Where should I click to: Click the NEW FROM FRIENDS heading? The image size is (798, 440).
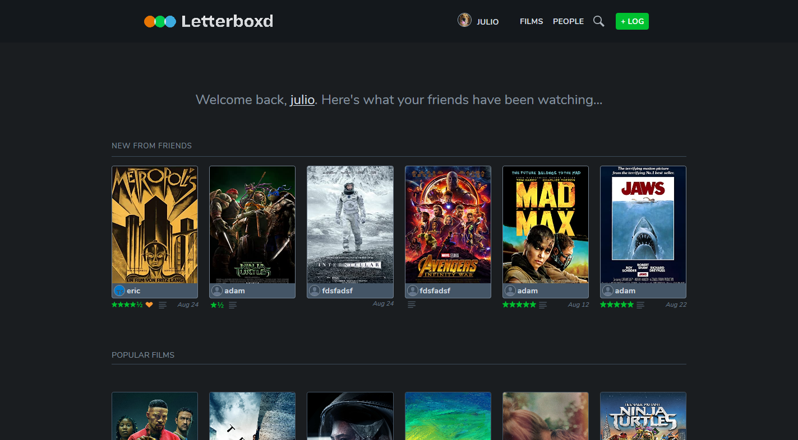(151, 146)
